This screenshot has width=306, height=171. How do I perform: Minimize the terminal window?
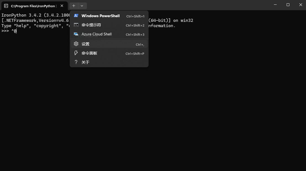coord(275,5)
